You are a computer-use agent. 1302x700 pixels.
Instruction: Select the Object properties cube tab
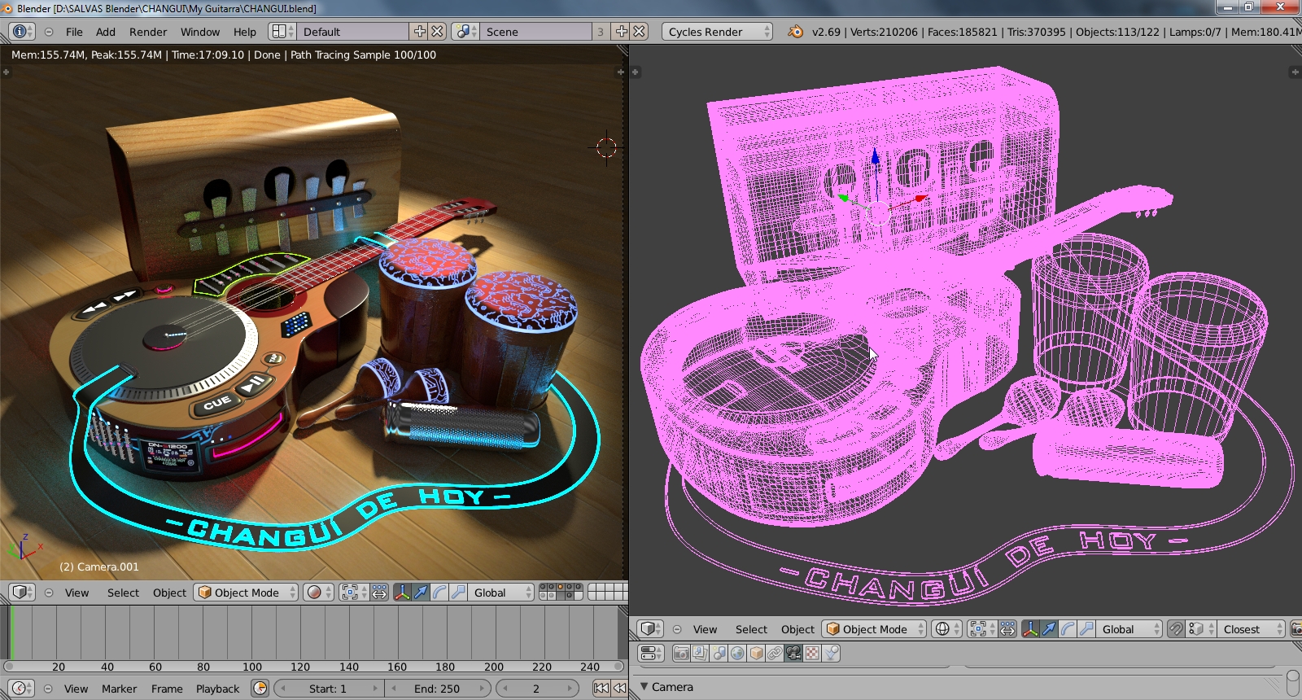pyautogui.click(x=756, y=653)
